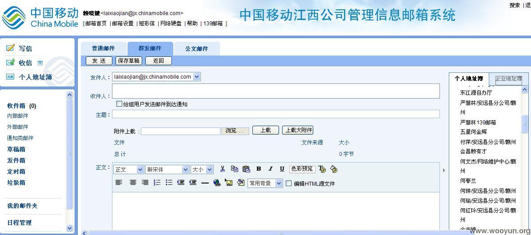Decrease paragraph indent
531x235 pixels.
[181, 183]
